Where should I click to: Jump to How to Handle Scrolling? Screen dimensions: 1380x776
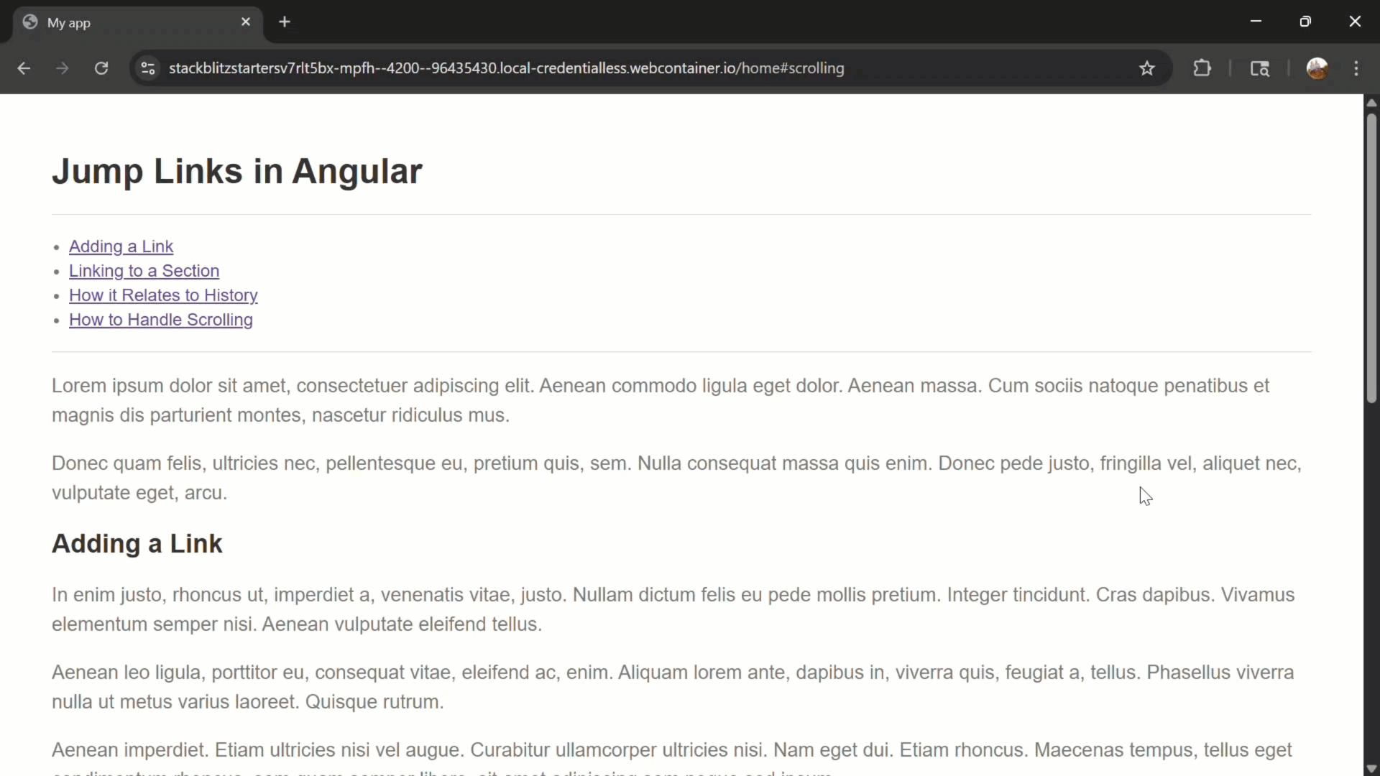point(161,320)
